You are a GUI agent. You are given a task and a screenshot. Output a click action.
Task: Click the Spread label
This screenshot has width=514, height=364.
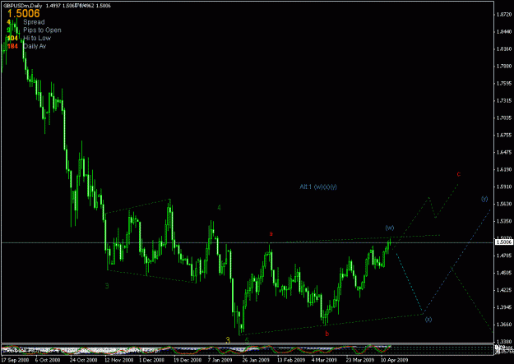pos(34,22)
